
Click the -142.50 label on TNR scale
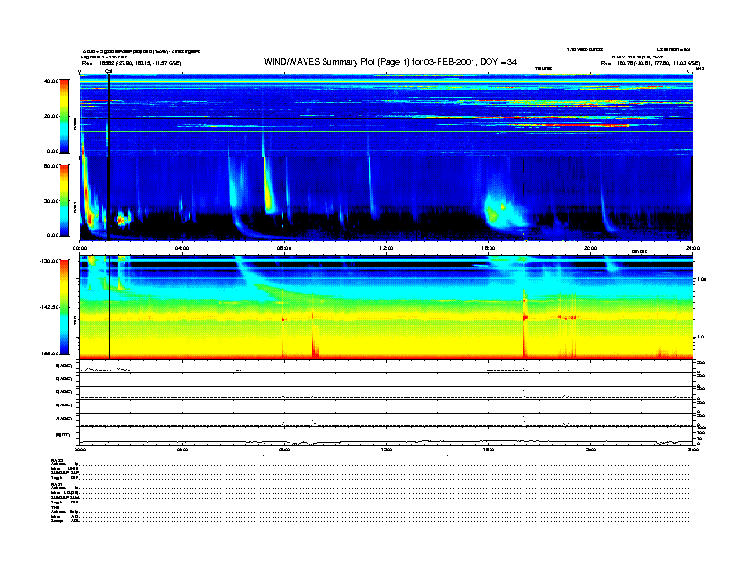pos(50,307)
